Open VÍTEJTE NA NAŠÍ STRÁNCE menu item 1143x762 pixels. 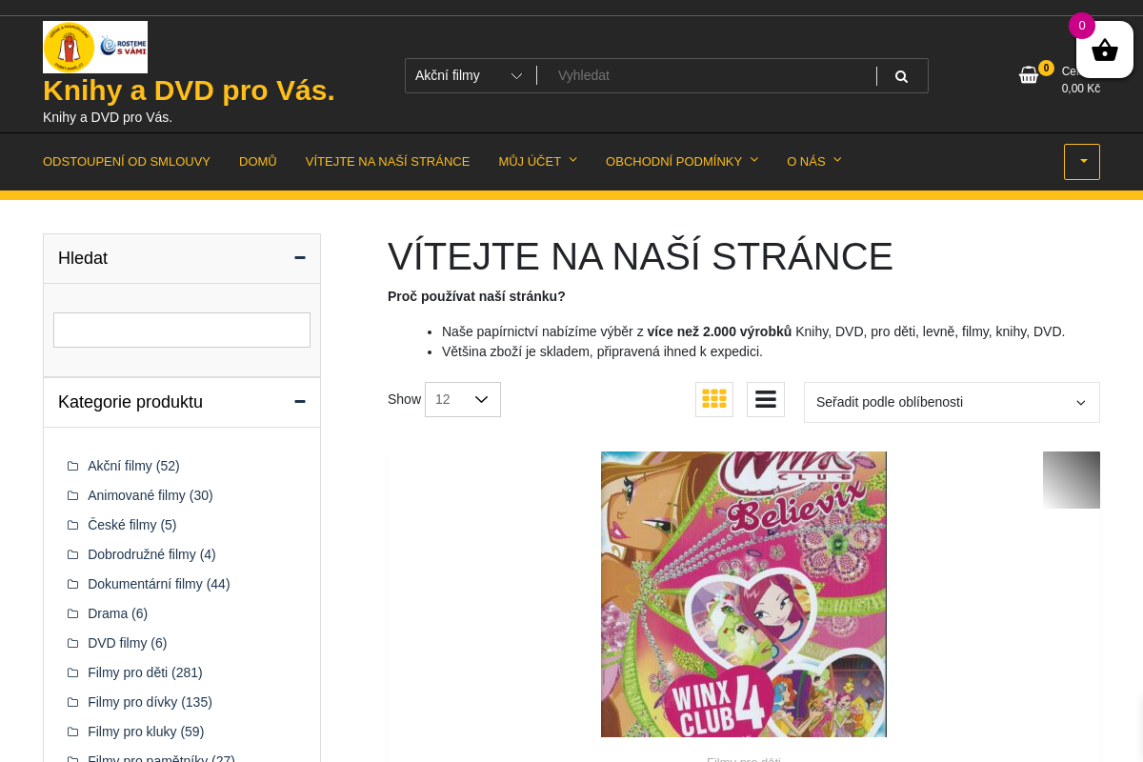point(388,162)
